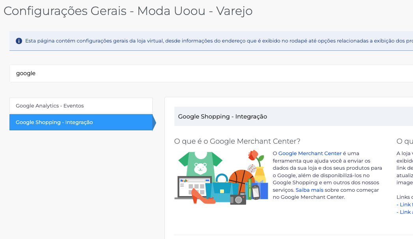Open Google Analytics - Eventos settings
Image resolution: width=413 pixels, height=239 pixels.
[81, 106]
